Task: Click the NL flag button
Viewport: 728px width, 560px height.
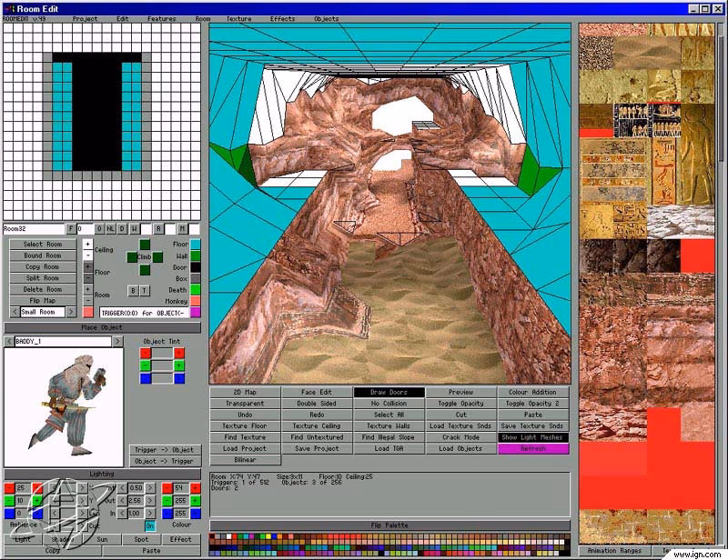Action: click(110, 229)
